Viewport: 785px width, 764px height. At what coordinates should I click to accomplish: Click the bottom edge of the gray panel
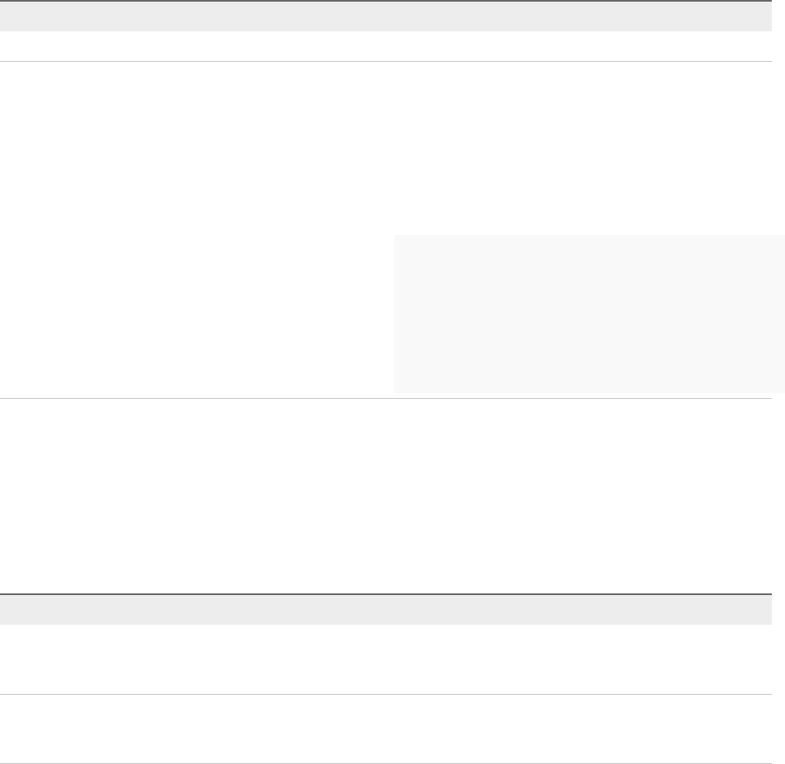[590, 392]
